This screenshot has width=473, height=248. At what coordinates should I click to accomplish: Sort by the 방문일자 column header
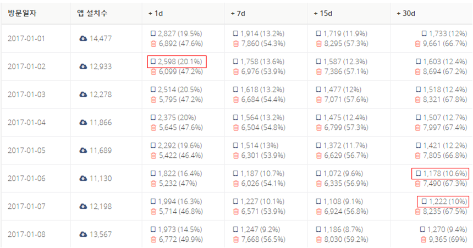click(21, 13)
